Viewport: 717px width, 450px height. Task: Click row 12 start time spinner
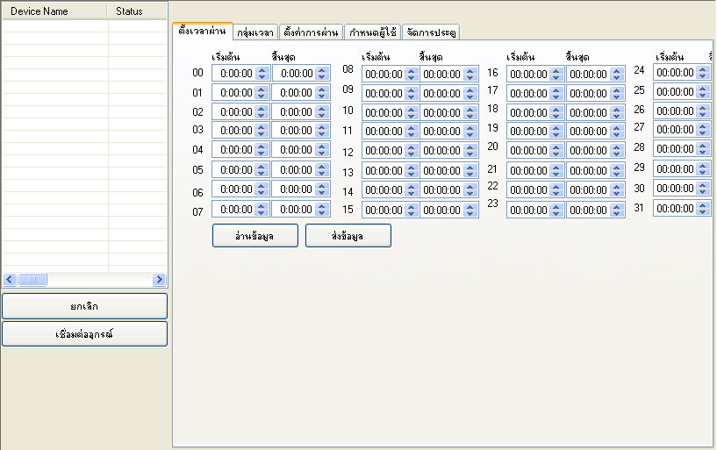[412, 150]
